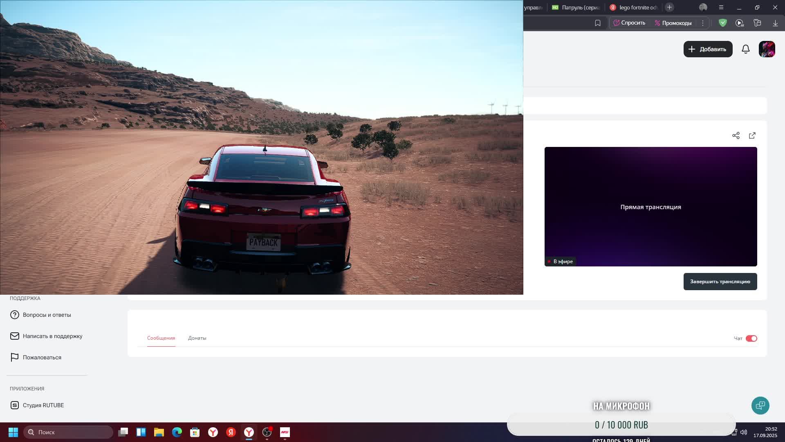
Task: Click the Прямая трансляция preview thumbnail
Action: tap(650, 207)
